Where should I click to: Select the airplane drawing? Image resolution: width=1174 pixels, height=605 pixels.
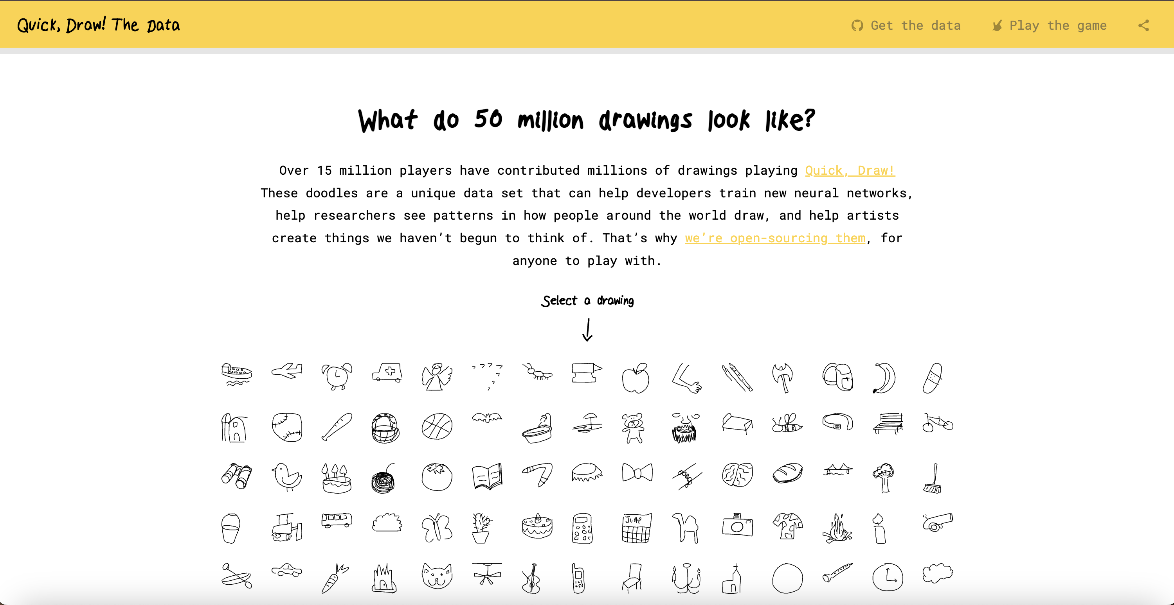287,371
